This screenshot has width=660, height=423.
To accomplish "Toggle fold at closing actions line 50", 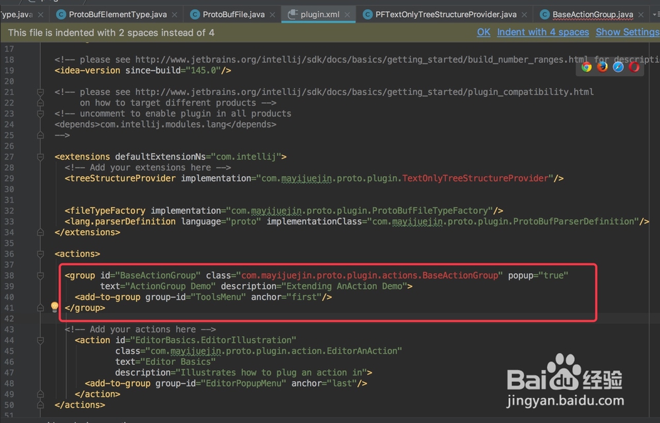I will tap(40, 405).
